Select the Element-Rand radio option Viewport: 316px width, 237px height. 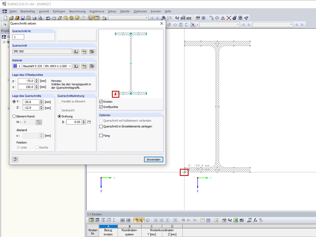pyautogui.click(x=14, y=116)
